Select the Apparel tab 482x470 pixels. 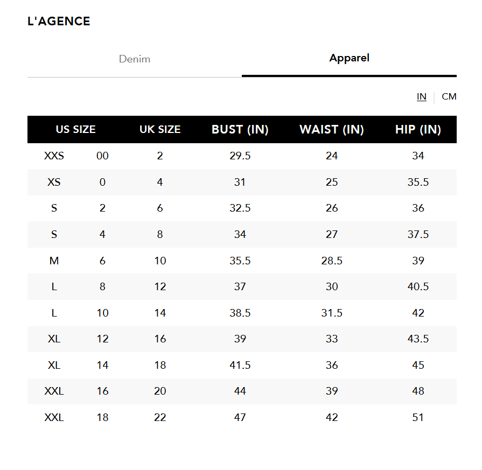point(349,58)
